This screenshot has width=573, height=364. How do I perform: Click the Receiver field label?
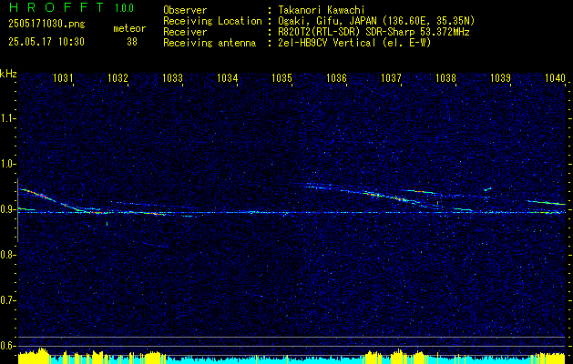coord(185,32)
